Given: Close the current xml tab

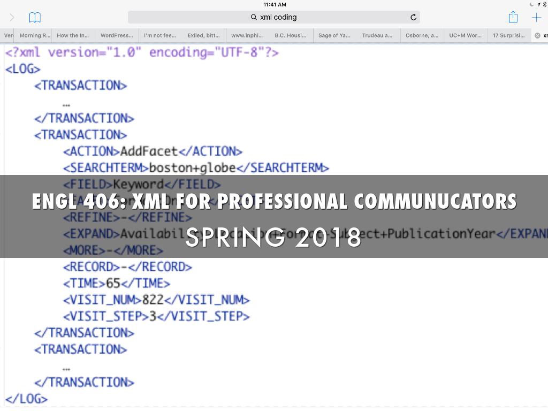Looking at the screenshot, I should 537,36.
